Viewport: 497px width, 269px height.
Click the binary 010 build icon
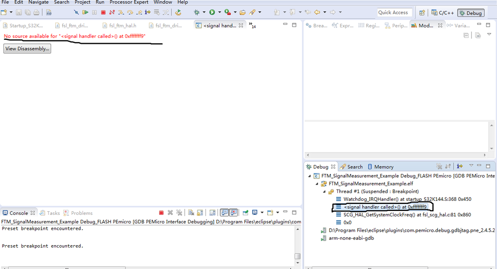pos(48,12)
